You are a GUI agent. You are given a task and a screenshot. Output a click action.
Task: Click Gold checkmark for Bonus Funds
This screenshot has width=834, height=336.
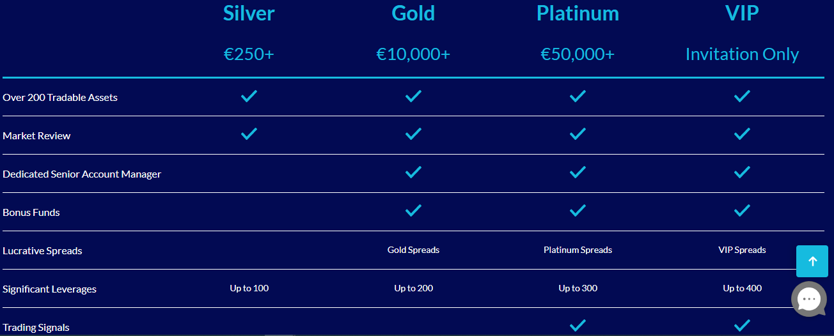[414, 211]
